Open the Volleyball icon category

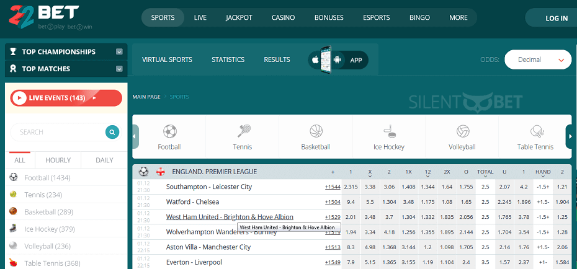[463, 131]
